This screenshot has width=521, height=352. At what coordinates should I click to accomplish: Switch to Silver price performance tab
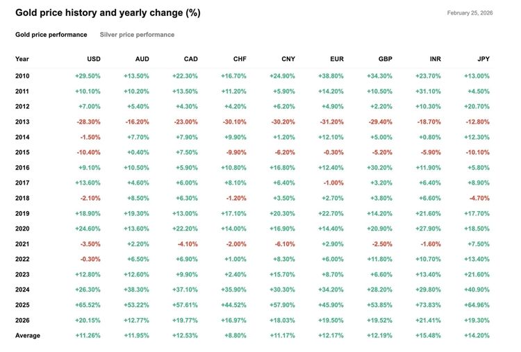pos(137,35)
